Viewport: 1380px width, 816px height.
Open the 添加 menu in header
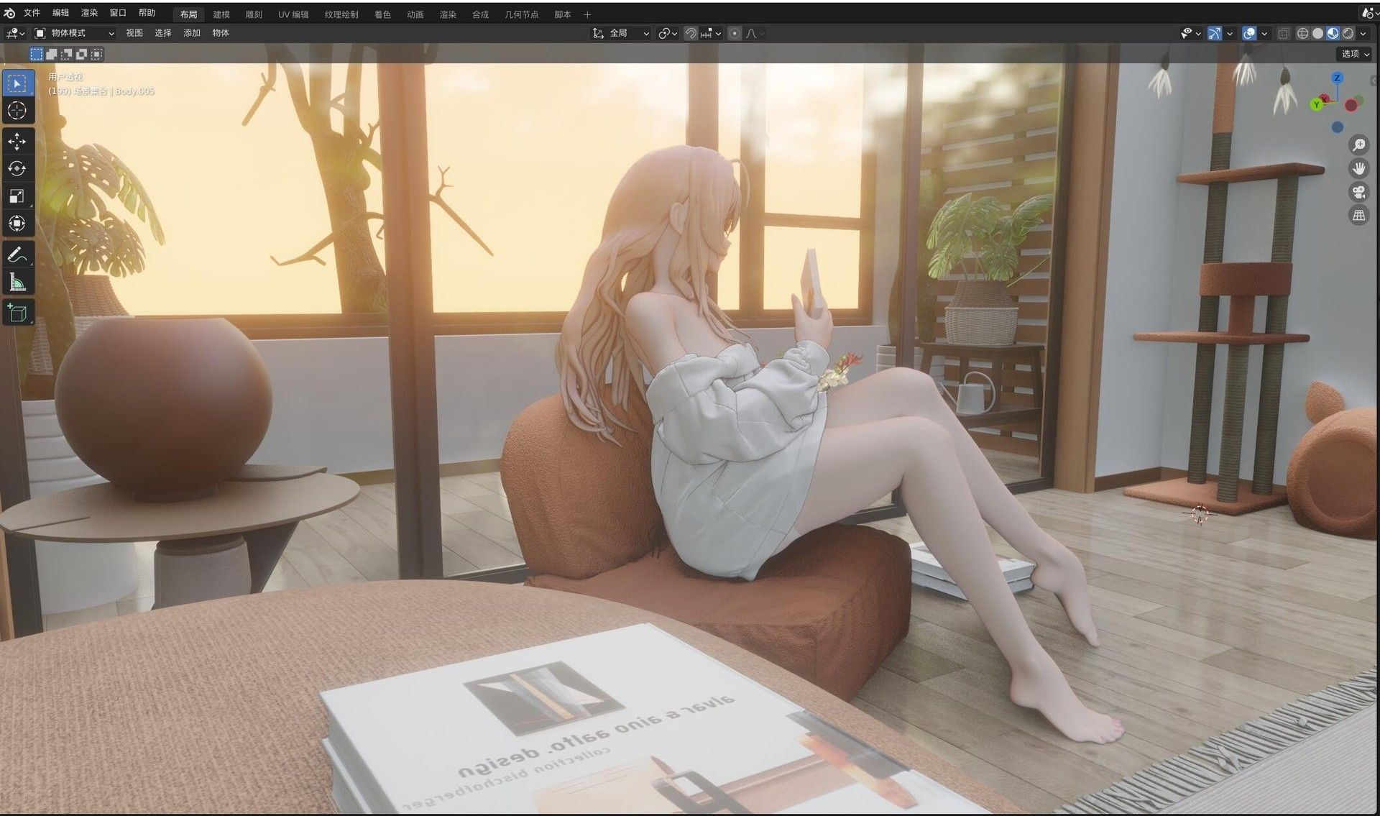pyautogui.click(x=191, y=33)
